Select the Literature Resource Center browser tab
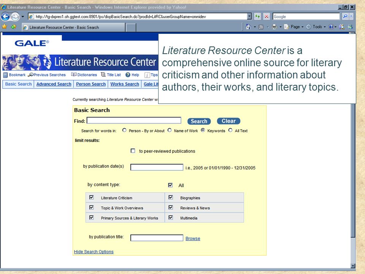The height and width of the screenshot is (274, 365). [73, 27]
